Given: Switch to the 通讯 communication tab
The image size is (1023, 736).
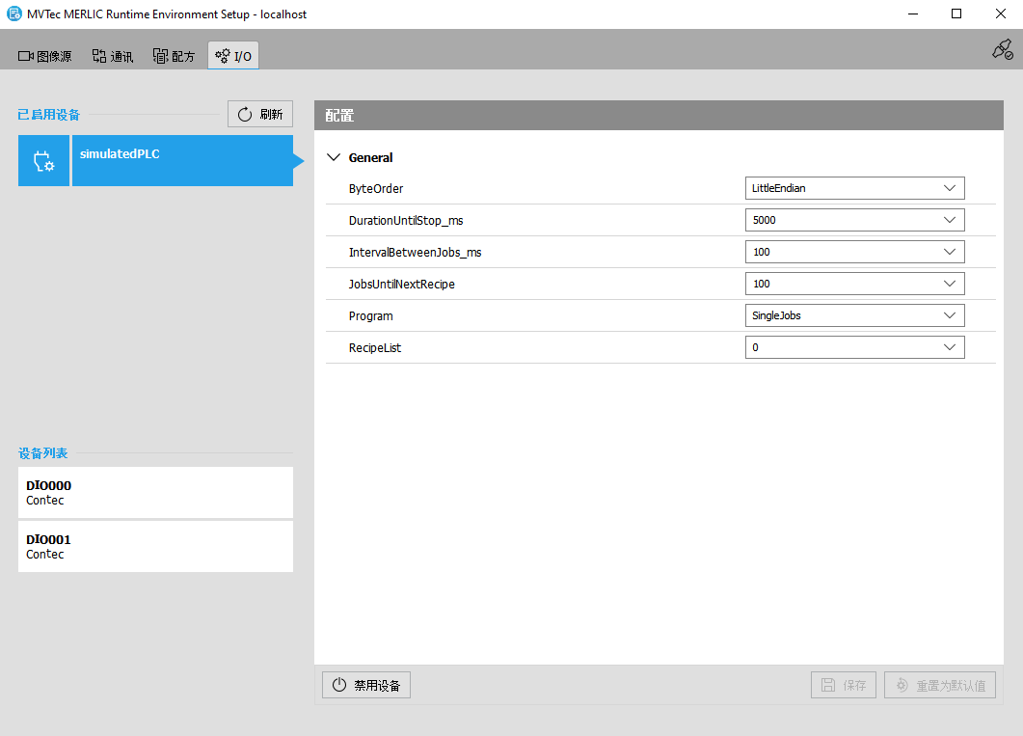Looking at the screenshot, I should [x=113, y=56].
